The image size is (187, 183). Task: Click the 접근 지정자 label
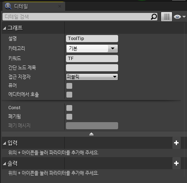click(x=20, y=77)
